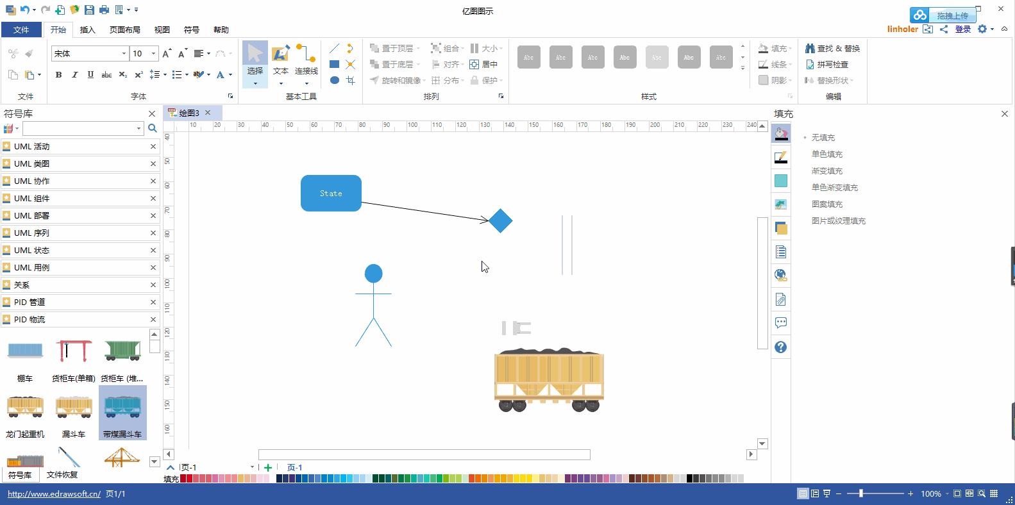1015x505 pixels.
Task: Click the fit page icon in status bar
Action: (x=957, y=493)
